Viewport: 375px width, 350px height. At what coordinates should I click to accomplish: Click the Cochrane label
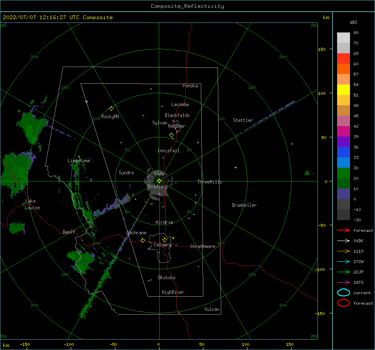tap(136, 233)
